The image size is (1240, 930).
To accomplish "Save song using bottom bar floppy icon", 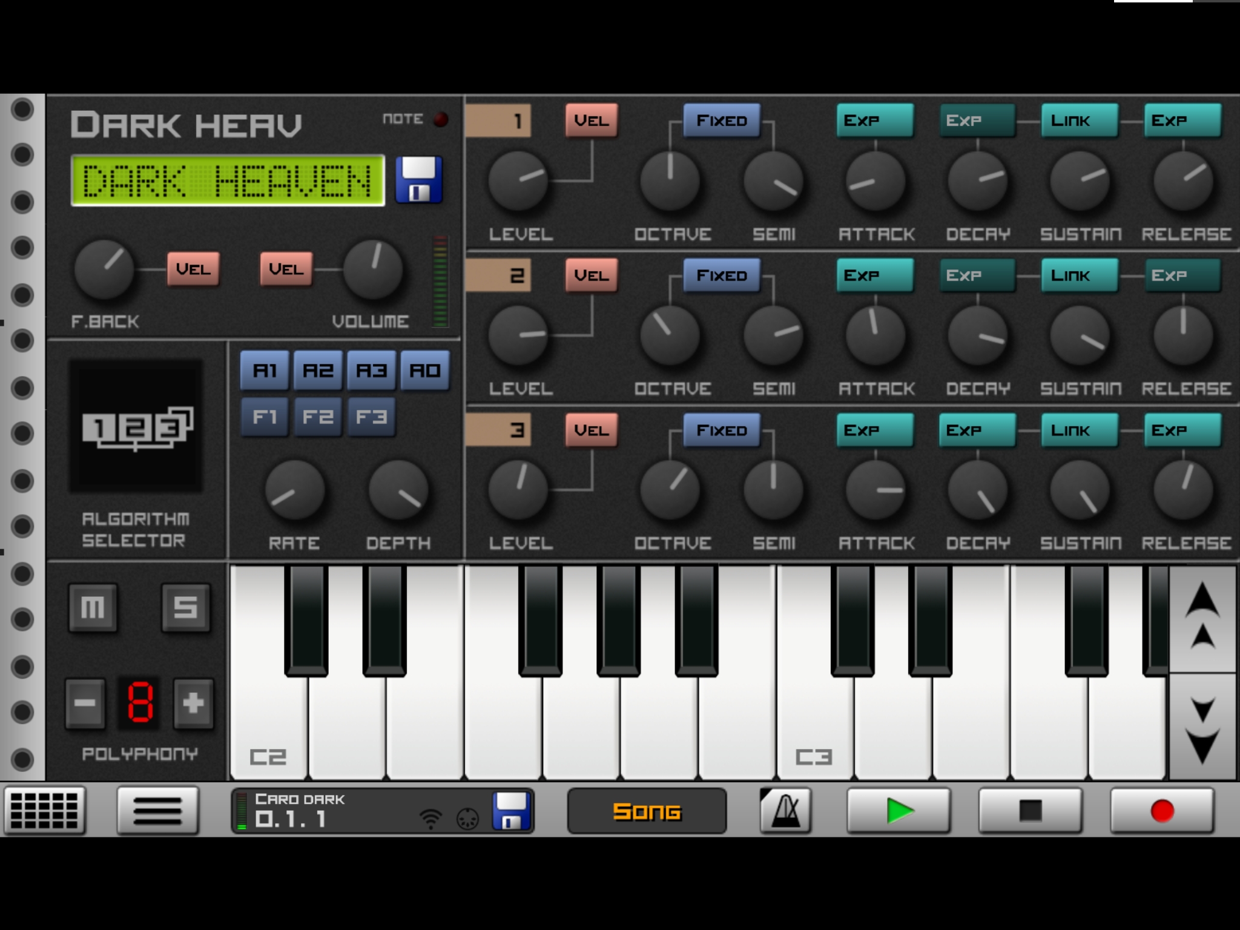I will [x=512, y=811].
